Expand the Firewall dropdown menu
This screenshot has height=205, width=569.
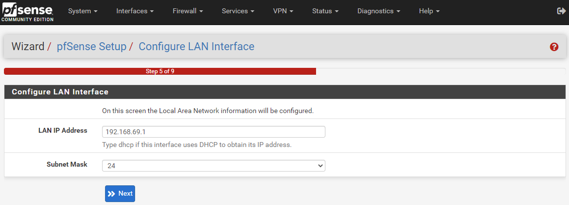187,11
